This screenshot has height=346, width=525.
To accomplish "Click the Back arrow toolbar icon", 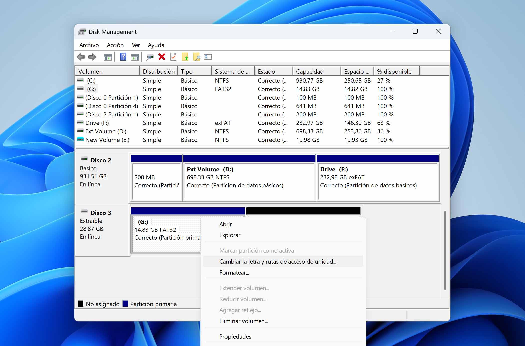I will [x=81, y=57].
